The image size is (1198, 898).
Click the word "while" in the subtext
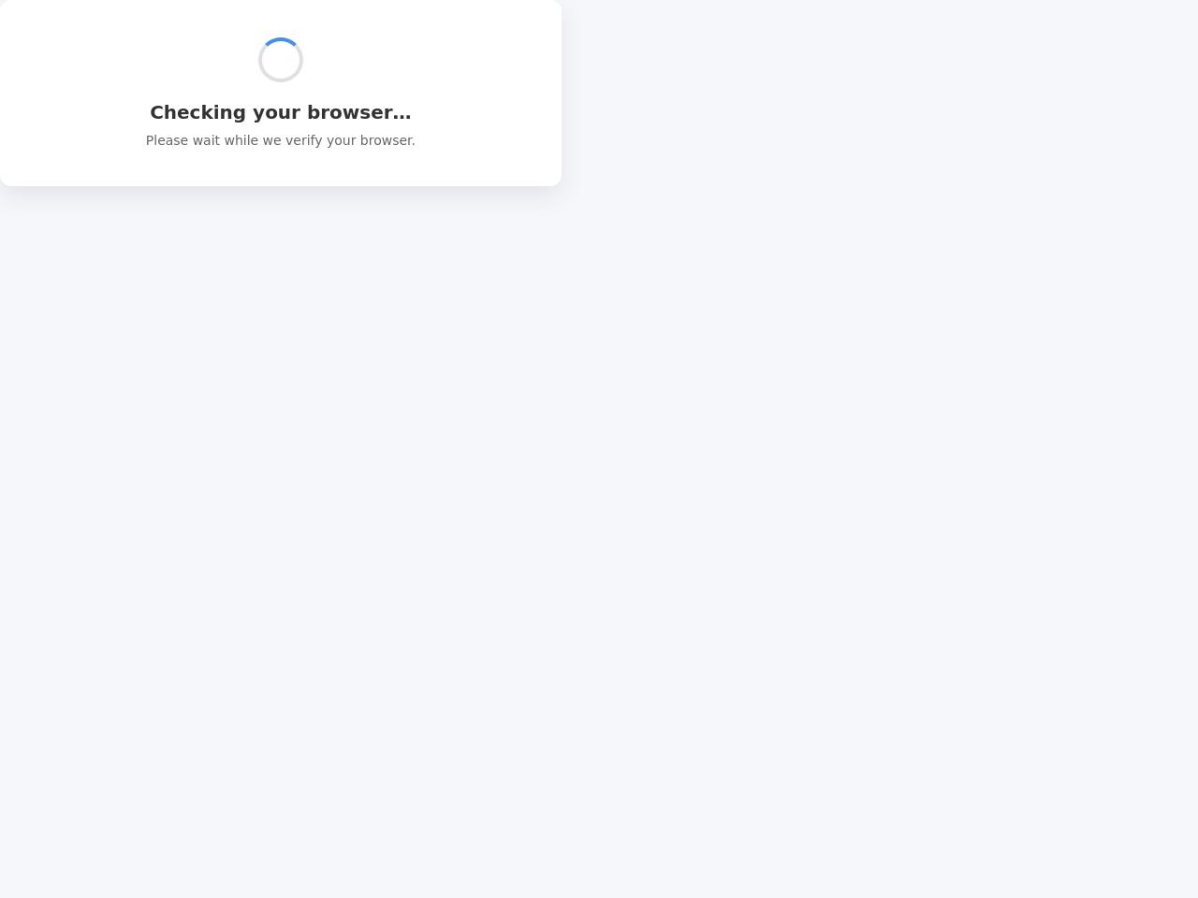(x=241, y=140)
